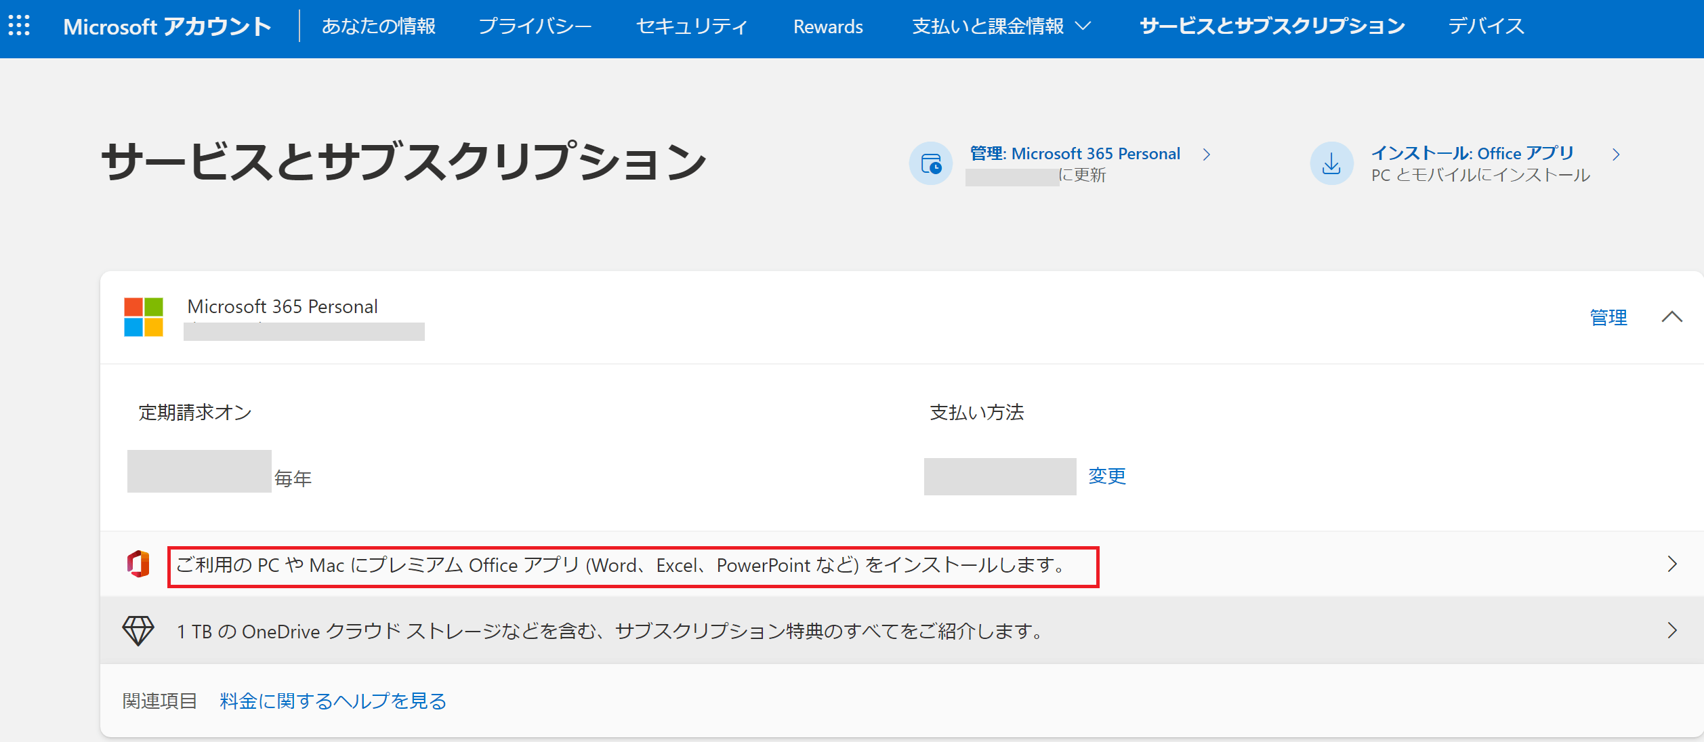Click 変更 to change the payment method
Viewport: 1704px width, 742px height.
[1107, 476]
